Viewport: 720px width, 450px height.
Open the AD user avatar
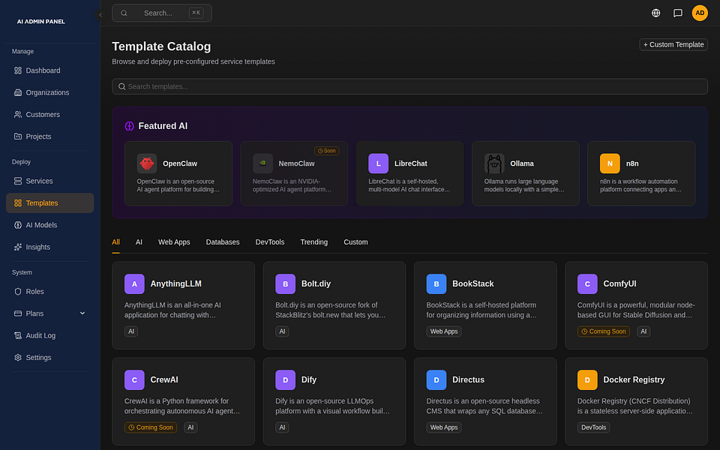700,13
